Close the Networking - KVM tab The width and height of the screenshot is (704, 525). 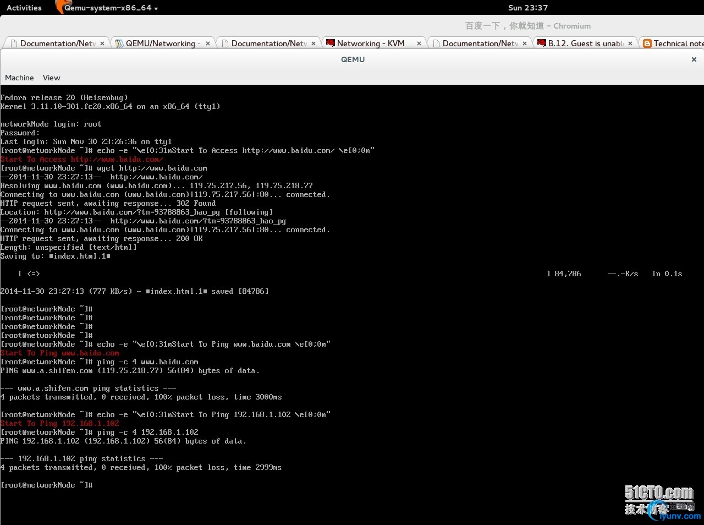(419, 43)
